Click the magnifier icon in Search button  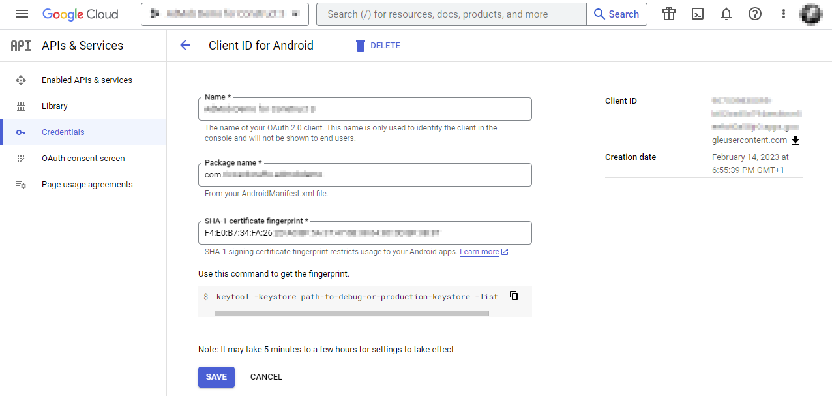600,14
